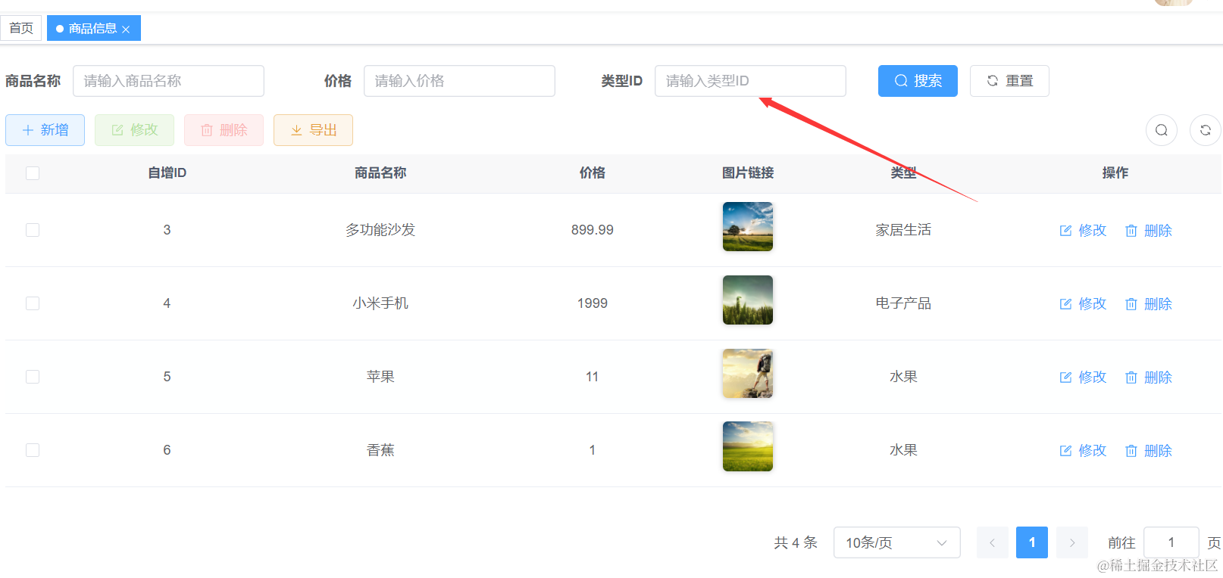Image resolution: width=1223 pixels, height=578 pixels.
Task: Click 删除 trash icon for 香蕉 row
Action: pos(1131,451)
